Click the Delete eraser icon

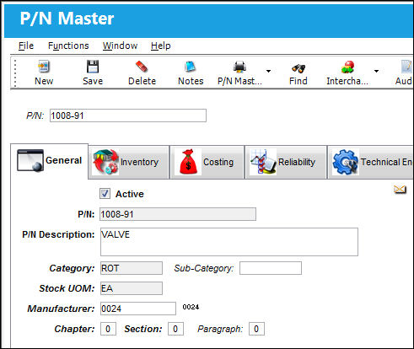click(x=142, y=67)
